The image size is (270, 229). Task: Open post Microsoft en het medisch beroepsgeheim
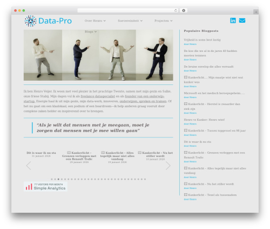click(214, 93)
